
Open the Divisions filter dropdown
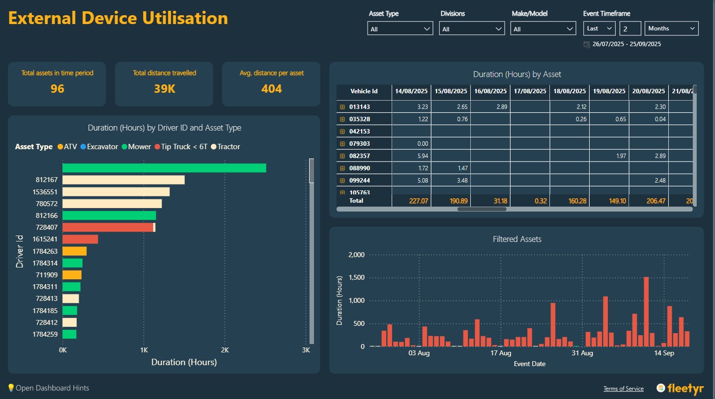click(472, 29)
